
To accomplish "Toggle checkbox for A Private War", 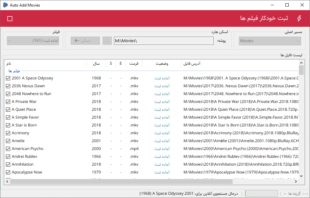I will (x=8, y=102).
